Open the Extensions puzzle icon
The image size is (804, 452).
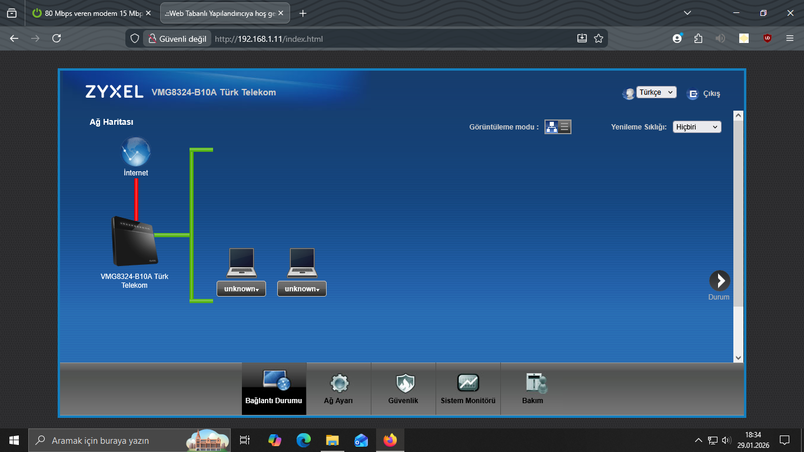[x=699, y=38]
